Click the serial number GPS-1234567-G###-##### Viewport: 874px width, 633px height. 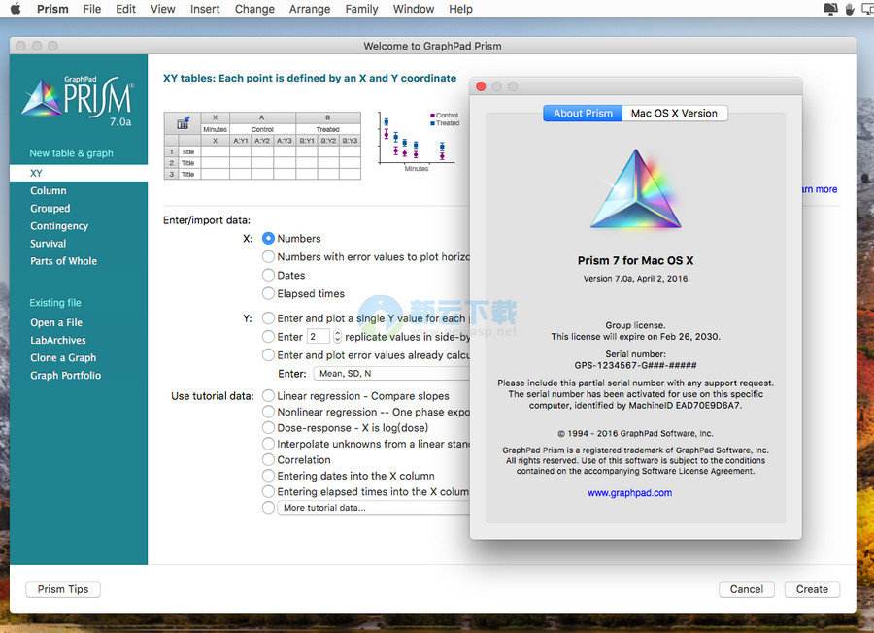(635, 366)
